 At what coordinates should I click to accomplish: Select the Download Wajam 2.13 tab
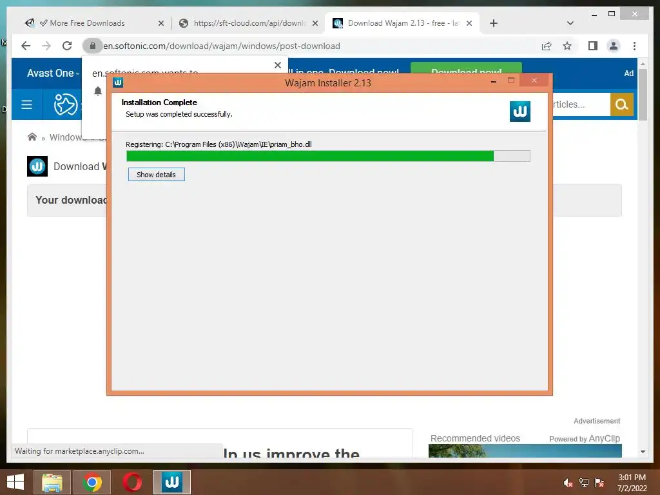[x=403, y=23]
